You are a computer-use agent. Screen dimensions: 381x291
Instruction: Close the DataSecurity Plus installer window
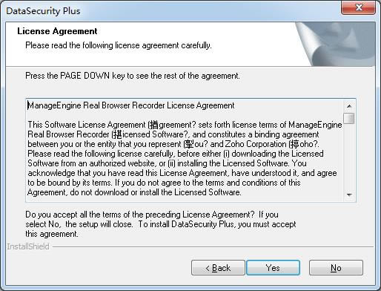point(358,7)
